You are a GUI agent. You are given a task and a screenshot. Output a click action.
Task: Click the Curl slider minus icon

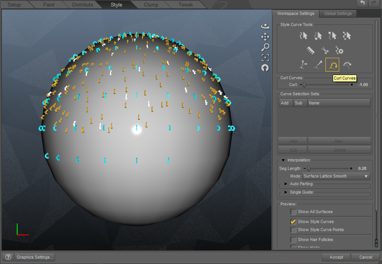[301, 85]
